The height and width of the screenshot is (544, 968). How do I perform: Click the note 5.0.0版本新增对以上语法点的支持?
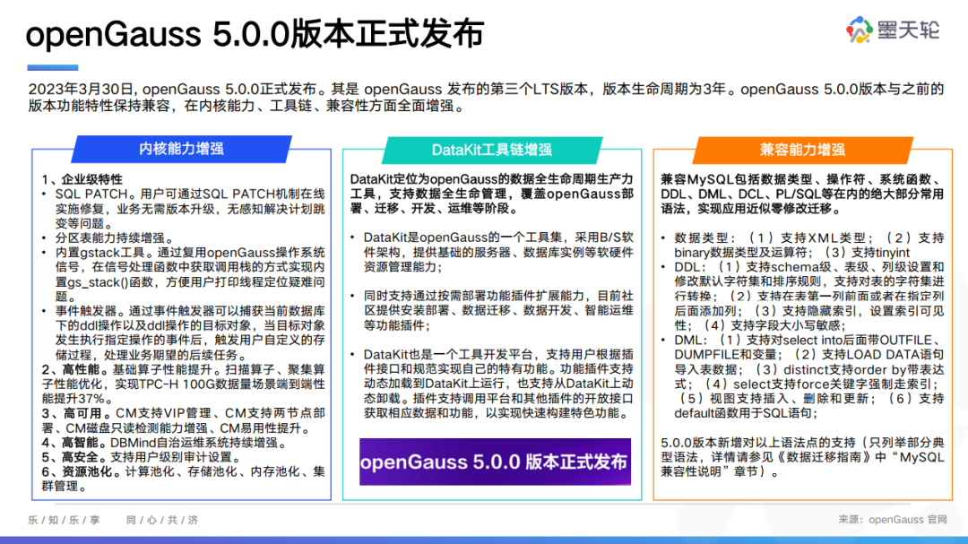802,457
